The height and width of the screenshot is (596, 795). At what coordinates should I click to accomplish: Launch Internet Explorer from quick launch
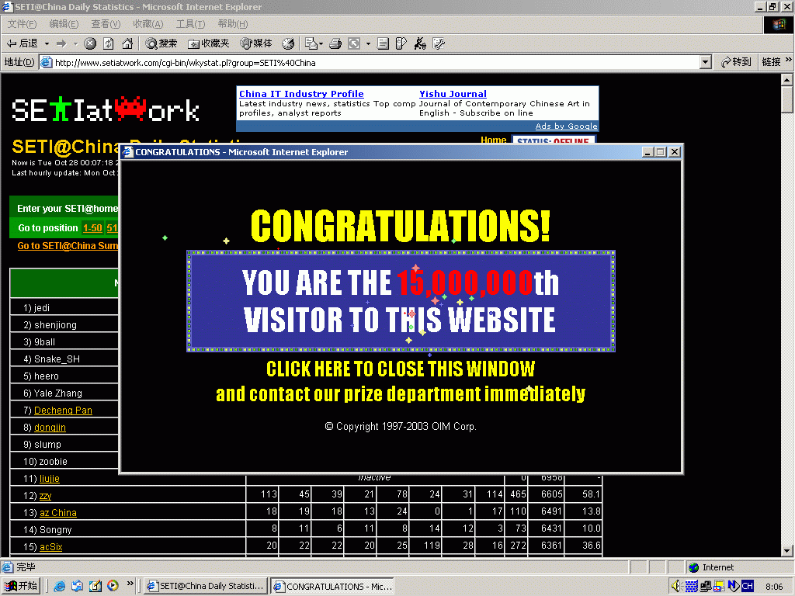59,586
